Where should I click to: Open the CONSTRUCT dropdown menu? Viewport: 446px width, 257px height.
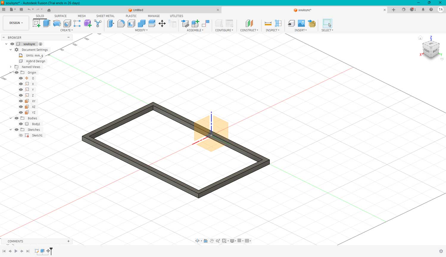click(x=249, y=30)
